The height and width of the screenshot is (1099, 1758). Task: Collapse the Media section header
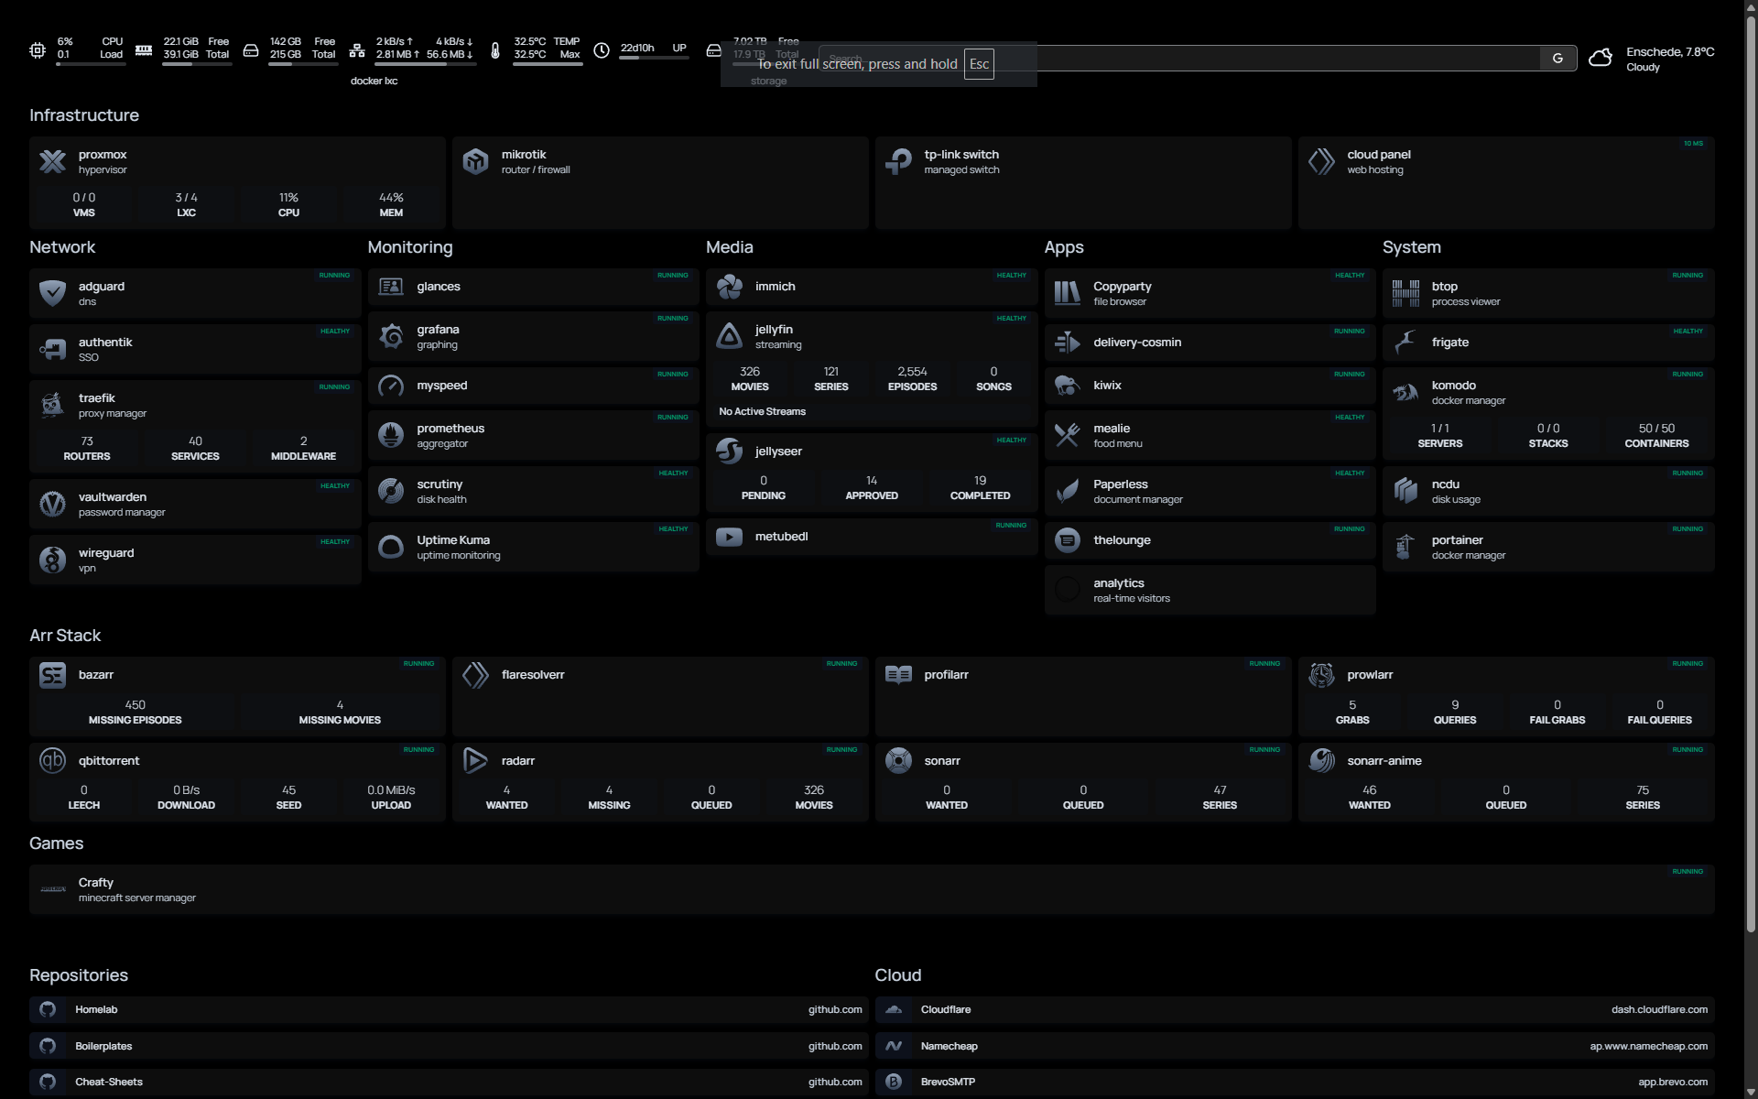(730, 247)
